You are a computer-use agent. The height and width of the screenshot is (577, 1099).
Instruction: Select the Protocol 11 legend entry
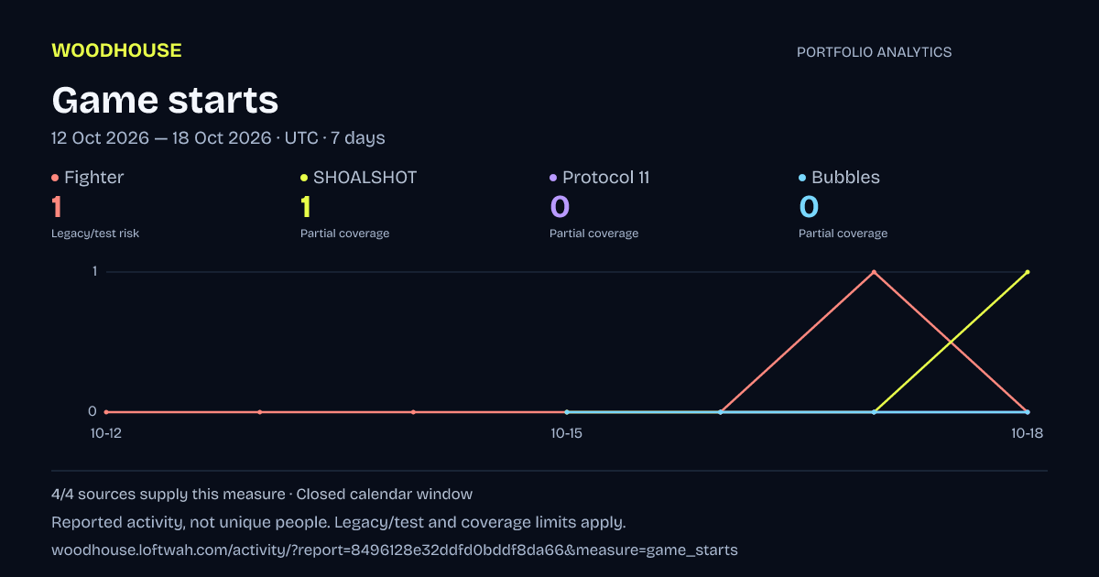coord(600,178)
